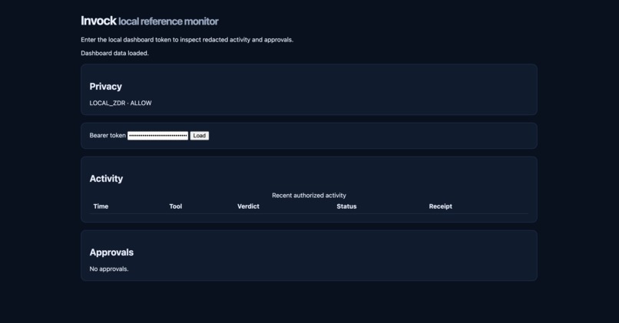The image size is (619, 323).
Task: Click the Activity section heading
Action: pyautogui.click(x=106, y=179)
